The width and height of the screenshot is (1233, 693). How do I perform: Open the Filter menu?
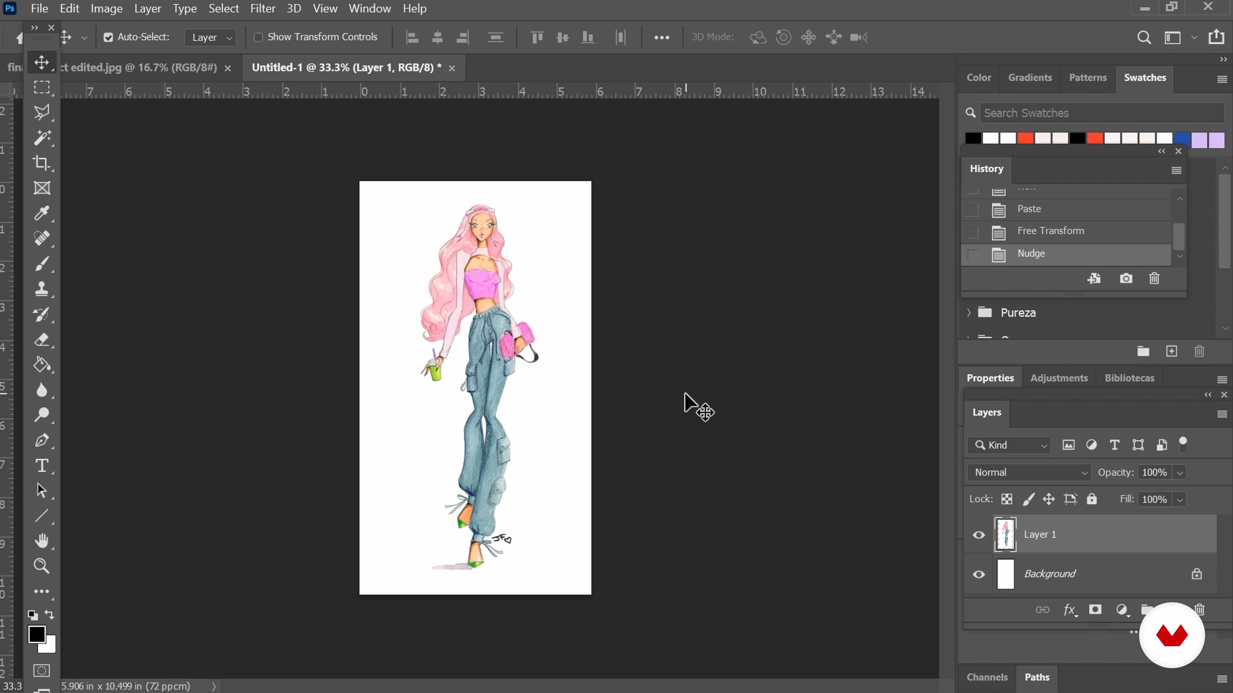click(263, 9)
